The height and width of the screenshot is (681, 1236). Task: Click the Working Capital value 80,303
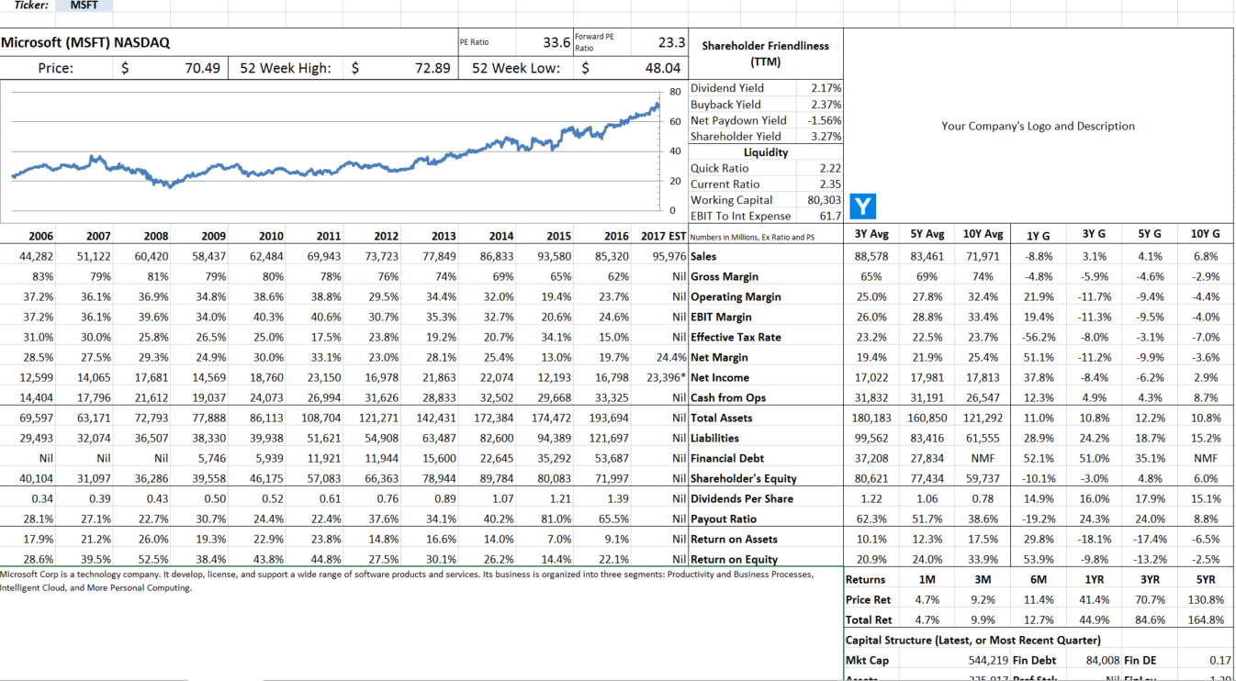(x=825, y=200)
